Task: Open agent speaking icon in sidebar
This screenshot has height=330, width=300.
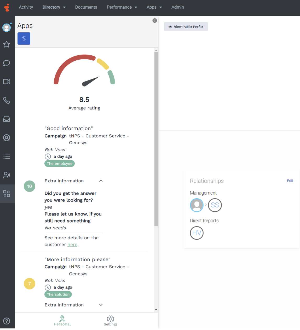Action: click(7, 175)
